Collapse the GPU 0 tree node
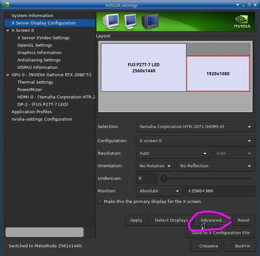The height and width of the screenshot is (256, 260). tap(8, 75)
